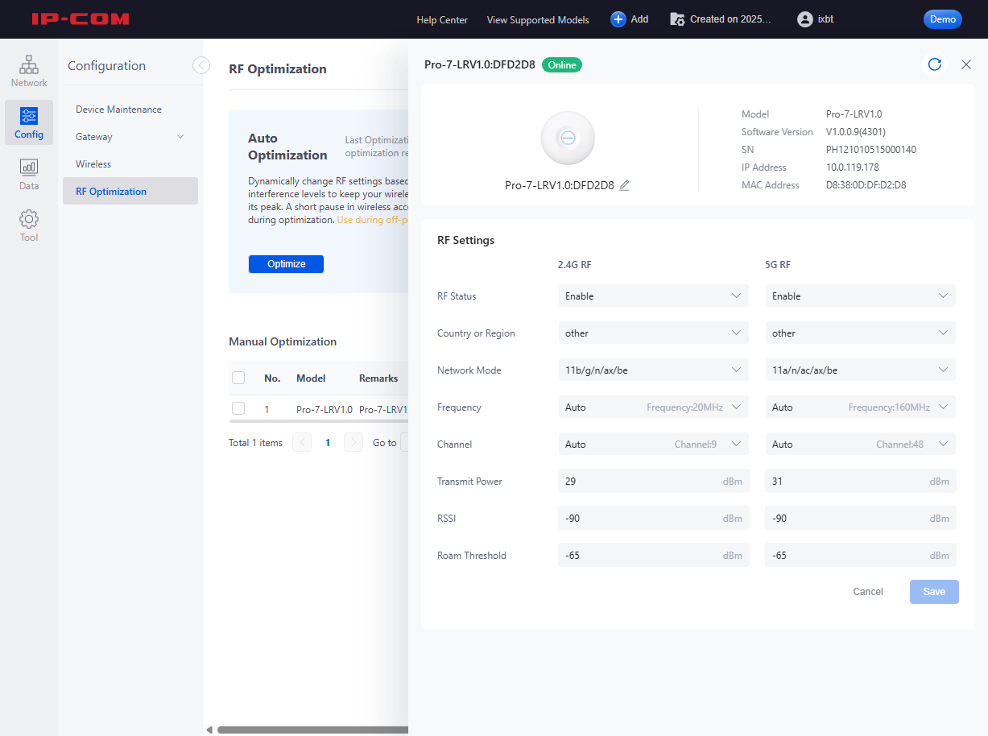This screenshot has width=988, height=736.
Task: Open 2.4G Country or Region dropdown
Action: pos(654,333)
